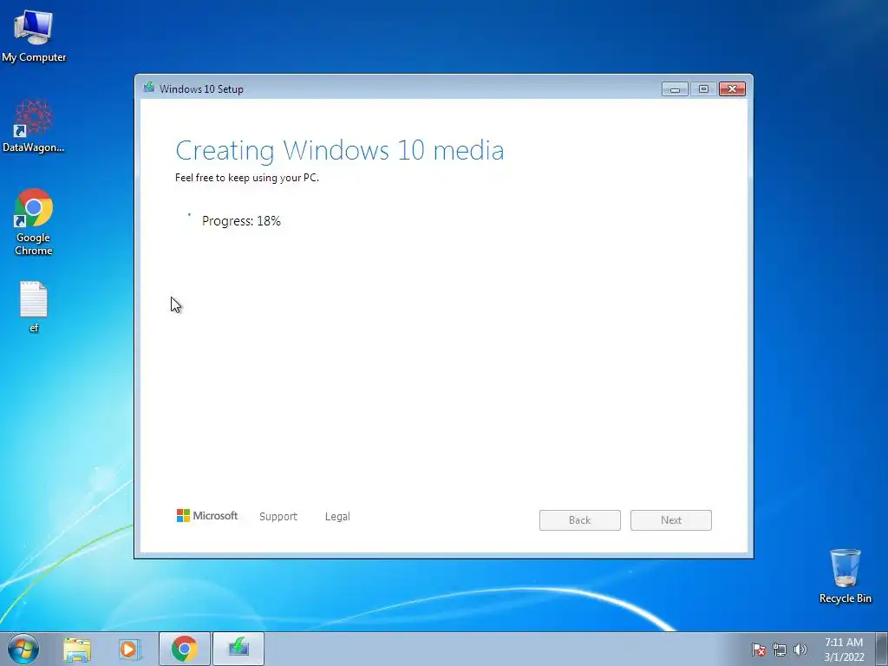The image size is (888, 666).
Task: Open Windows Explorer from the taskbar
Action: [77, 649]
